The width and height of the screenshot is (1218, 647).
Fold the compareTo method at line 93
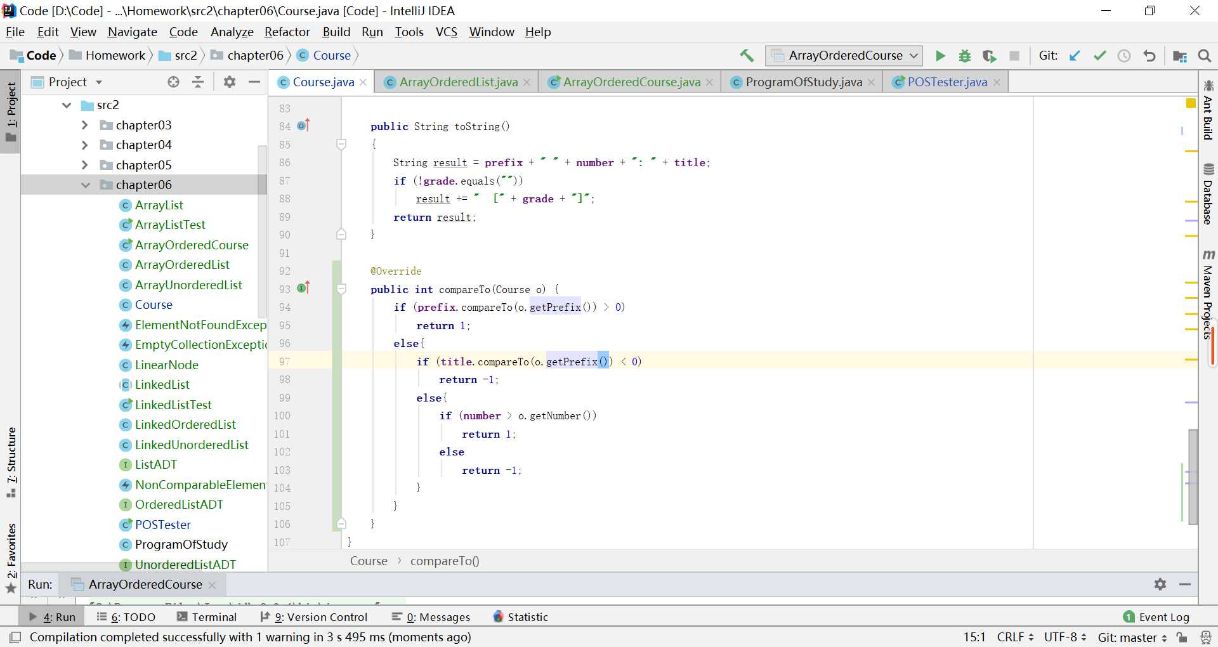tap(341, 289)
